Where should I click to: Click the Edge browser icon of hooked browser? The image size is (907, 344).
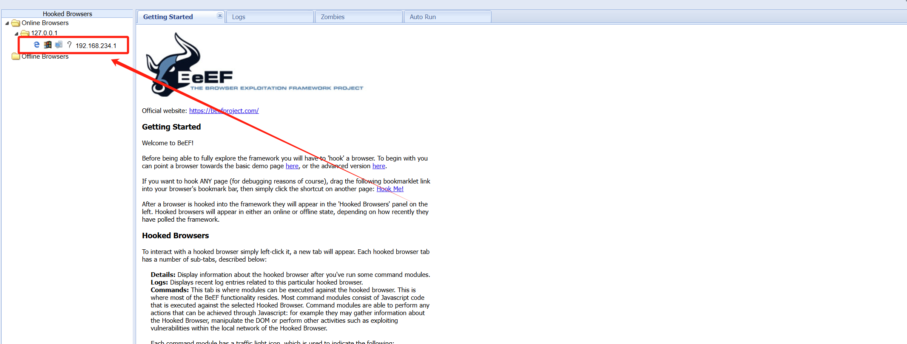point(37,45)
